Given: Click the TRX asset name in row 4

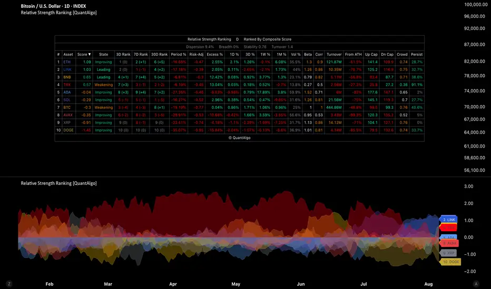Looking at the screenshot, I should point(67,85).
